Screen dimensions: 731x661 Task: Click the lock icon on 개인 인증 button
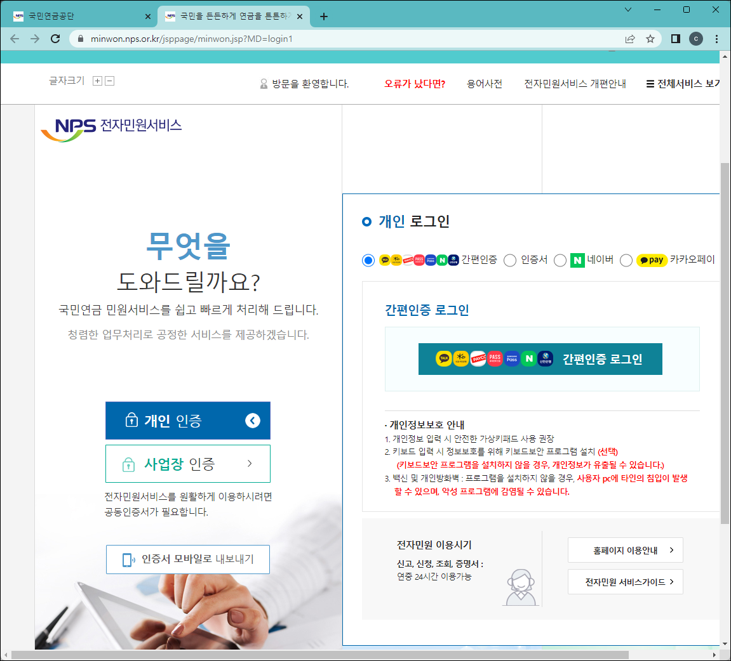pyautogui.click(x=130, y=420)
